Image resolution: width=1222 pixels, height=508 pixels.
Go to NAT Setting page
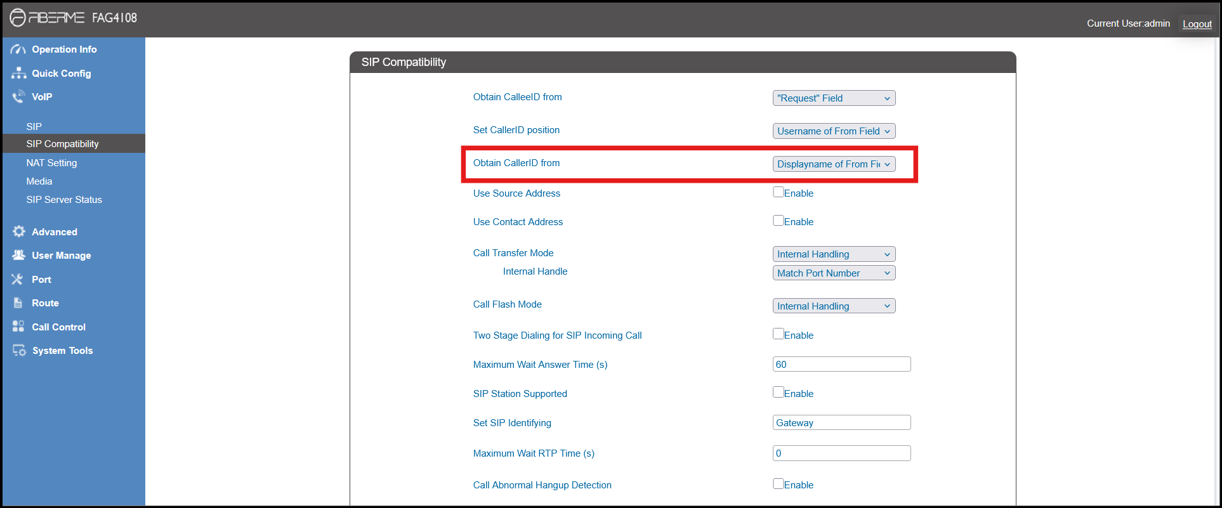click(x=51, y=163)
